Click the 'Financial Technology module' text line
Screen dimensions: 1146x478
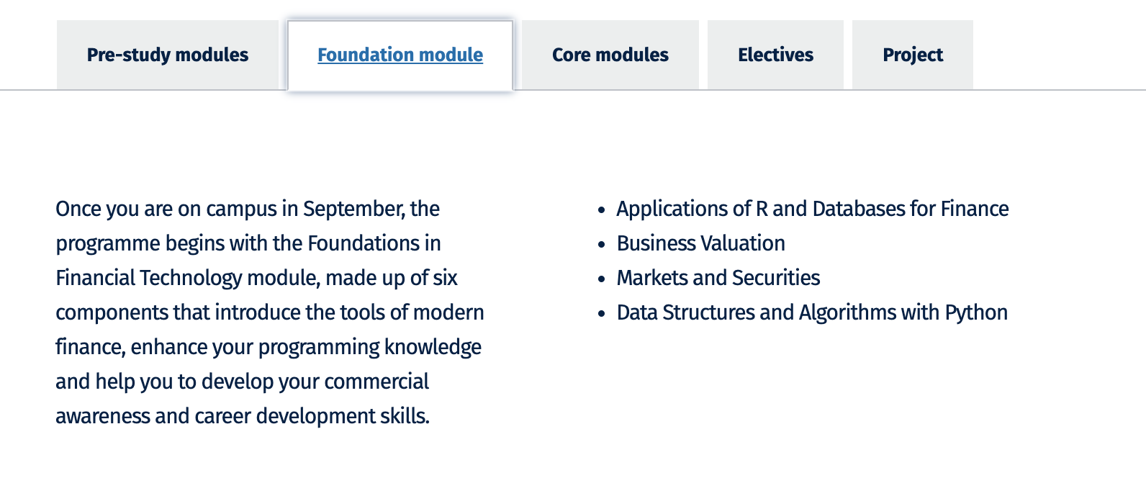(256, 278)
